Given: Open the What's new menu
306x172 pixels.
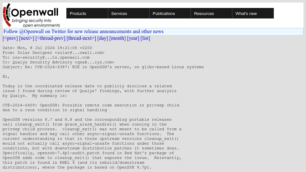Looking at the screenshot, I should [253, 13].
